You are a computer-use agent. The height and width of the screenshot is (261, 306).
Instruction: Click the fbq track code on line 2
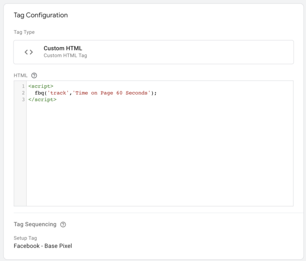click(96, 93)
